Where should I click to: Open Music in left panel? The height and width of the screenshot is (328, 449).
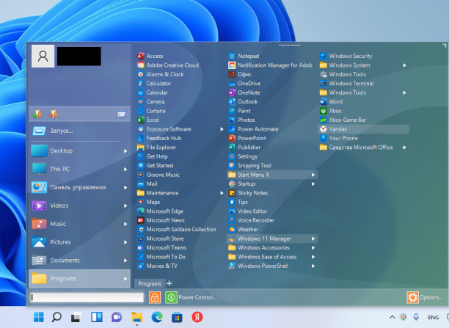[x=80, y=224]
